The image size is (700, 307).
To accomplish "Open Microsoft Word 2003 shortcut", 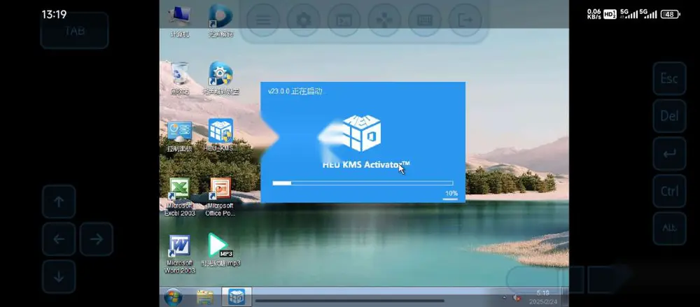I will 179,255.
